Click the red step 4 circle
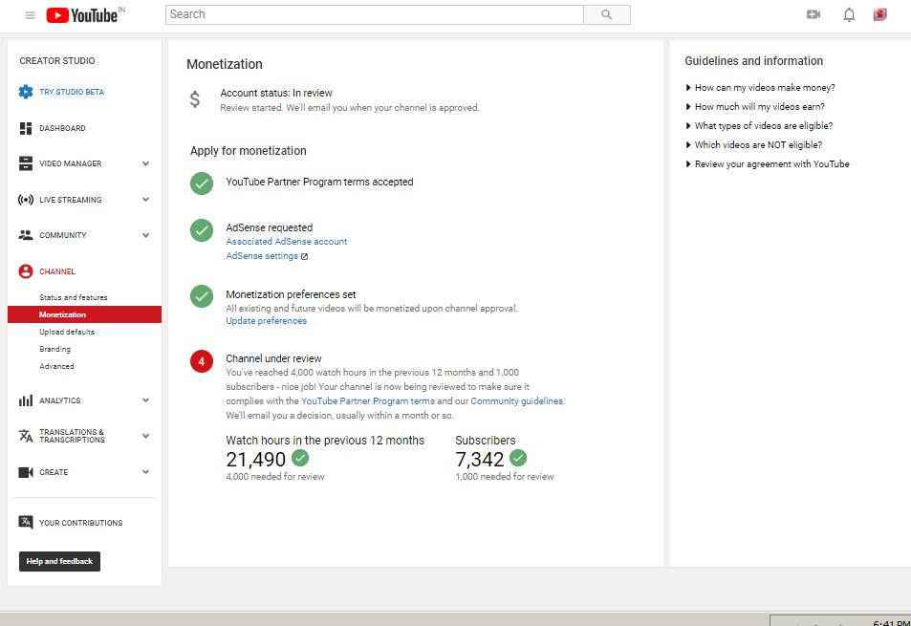The image size is (911, 626). (202, 361)
